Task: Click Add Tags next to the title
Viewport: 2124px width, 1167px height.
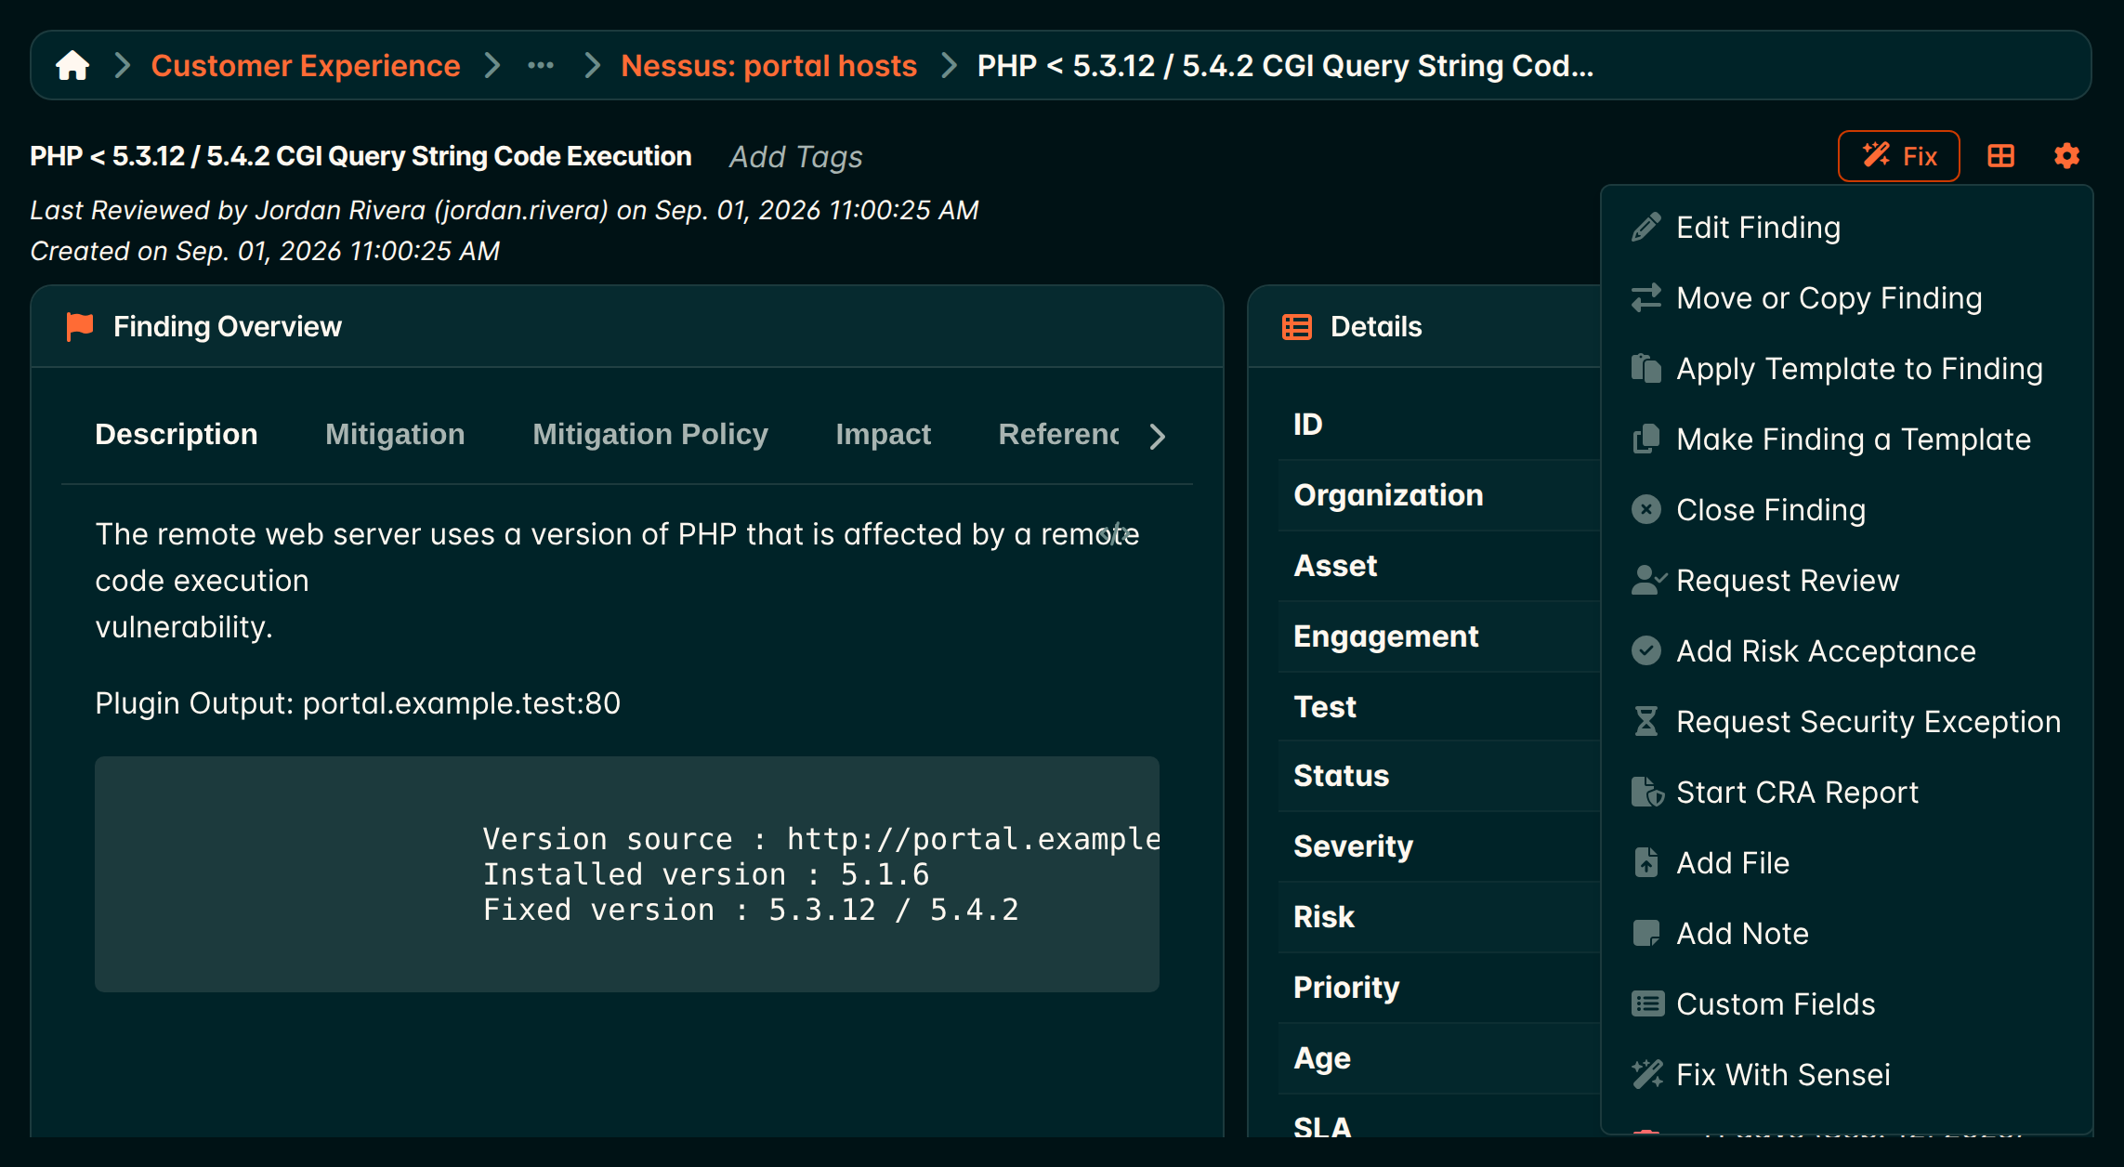Action: click(795, 157)
